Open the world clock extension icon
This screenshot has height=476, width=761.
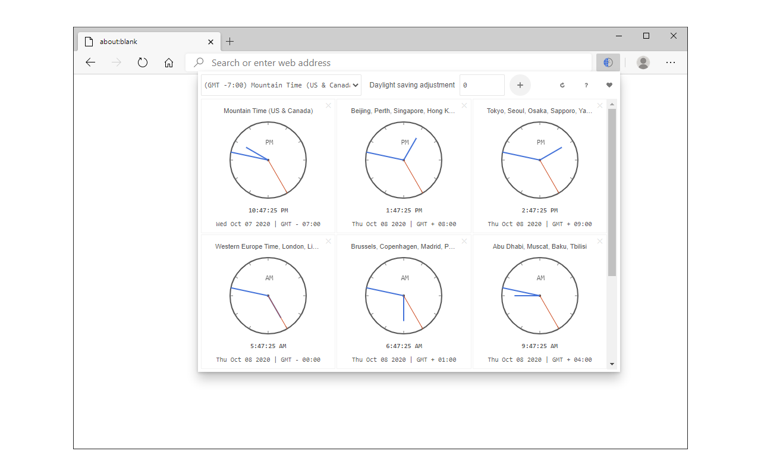[x=608, y=62]
